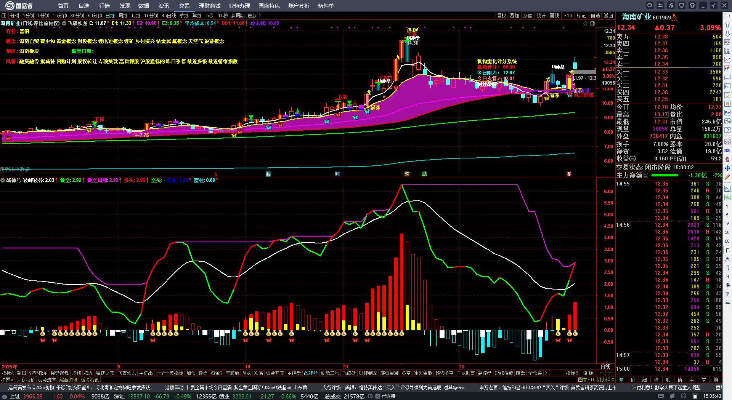
Task: Open the 资讯 menu
Action: 164,6
